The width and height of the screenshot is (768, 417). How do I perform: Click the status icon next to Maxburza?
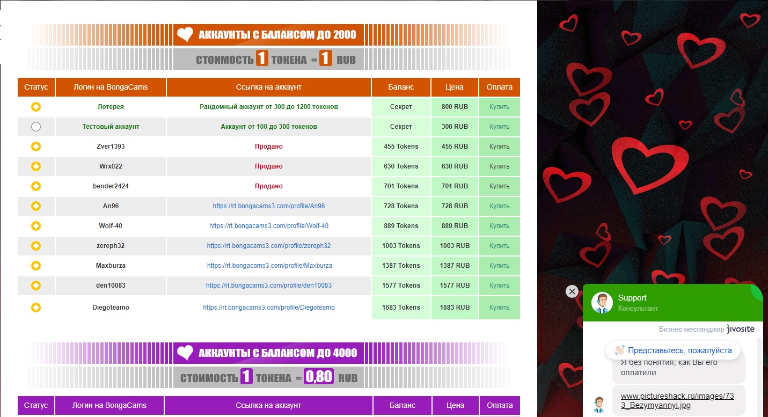tap(36, 266)
